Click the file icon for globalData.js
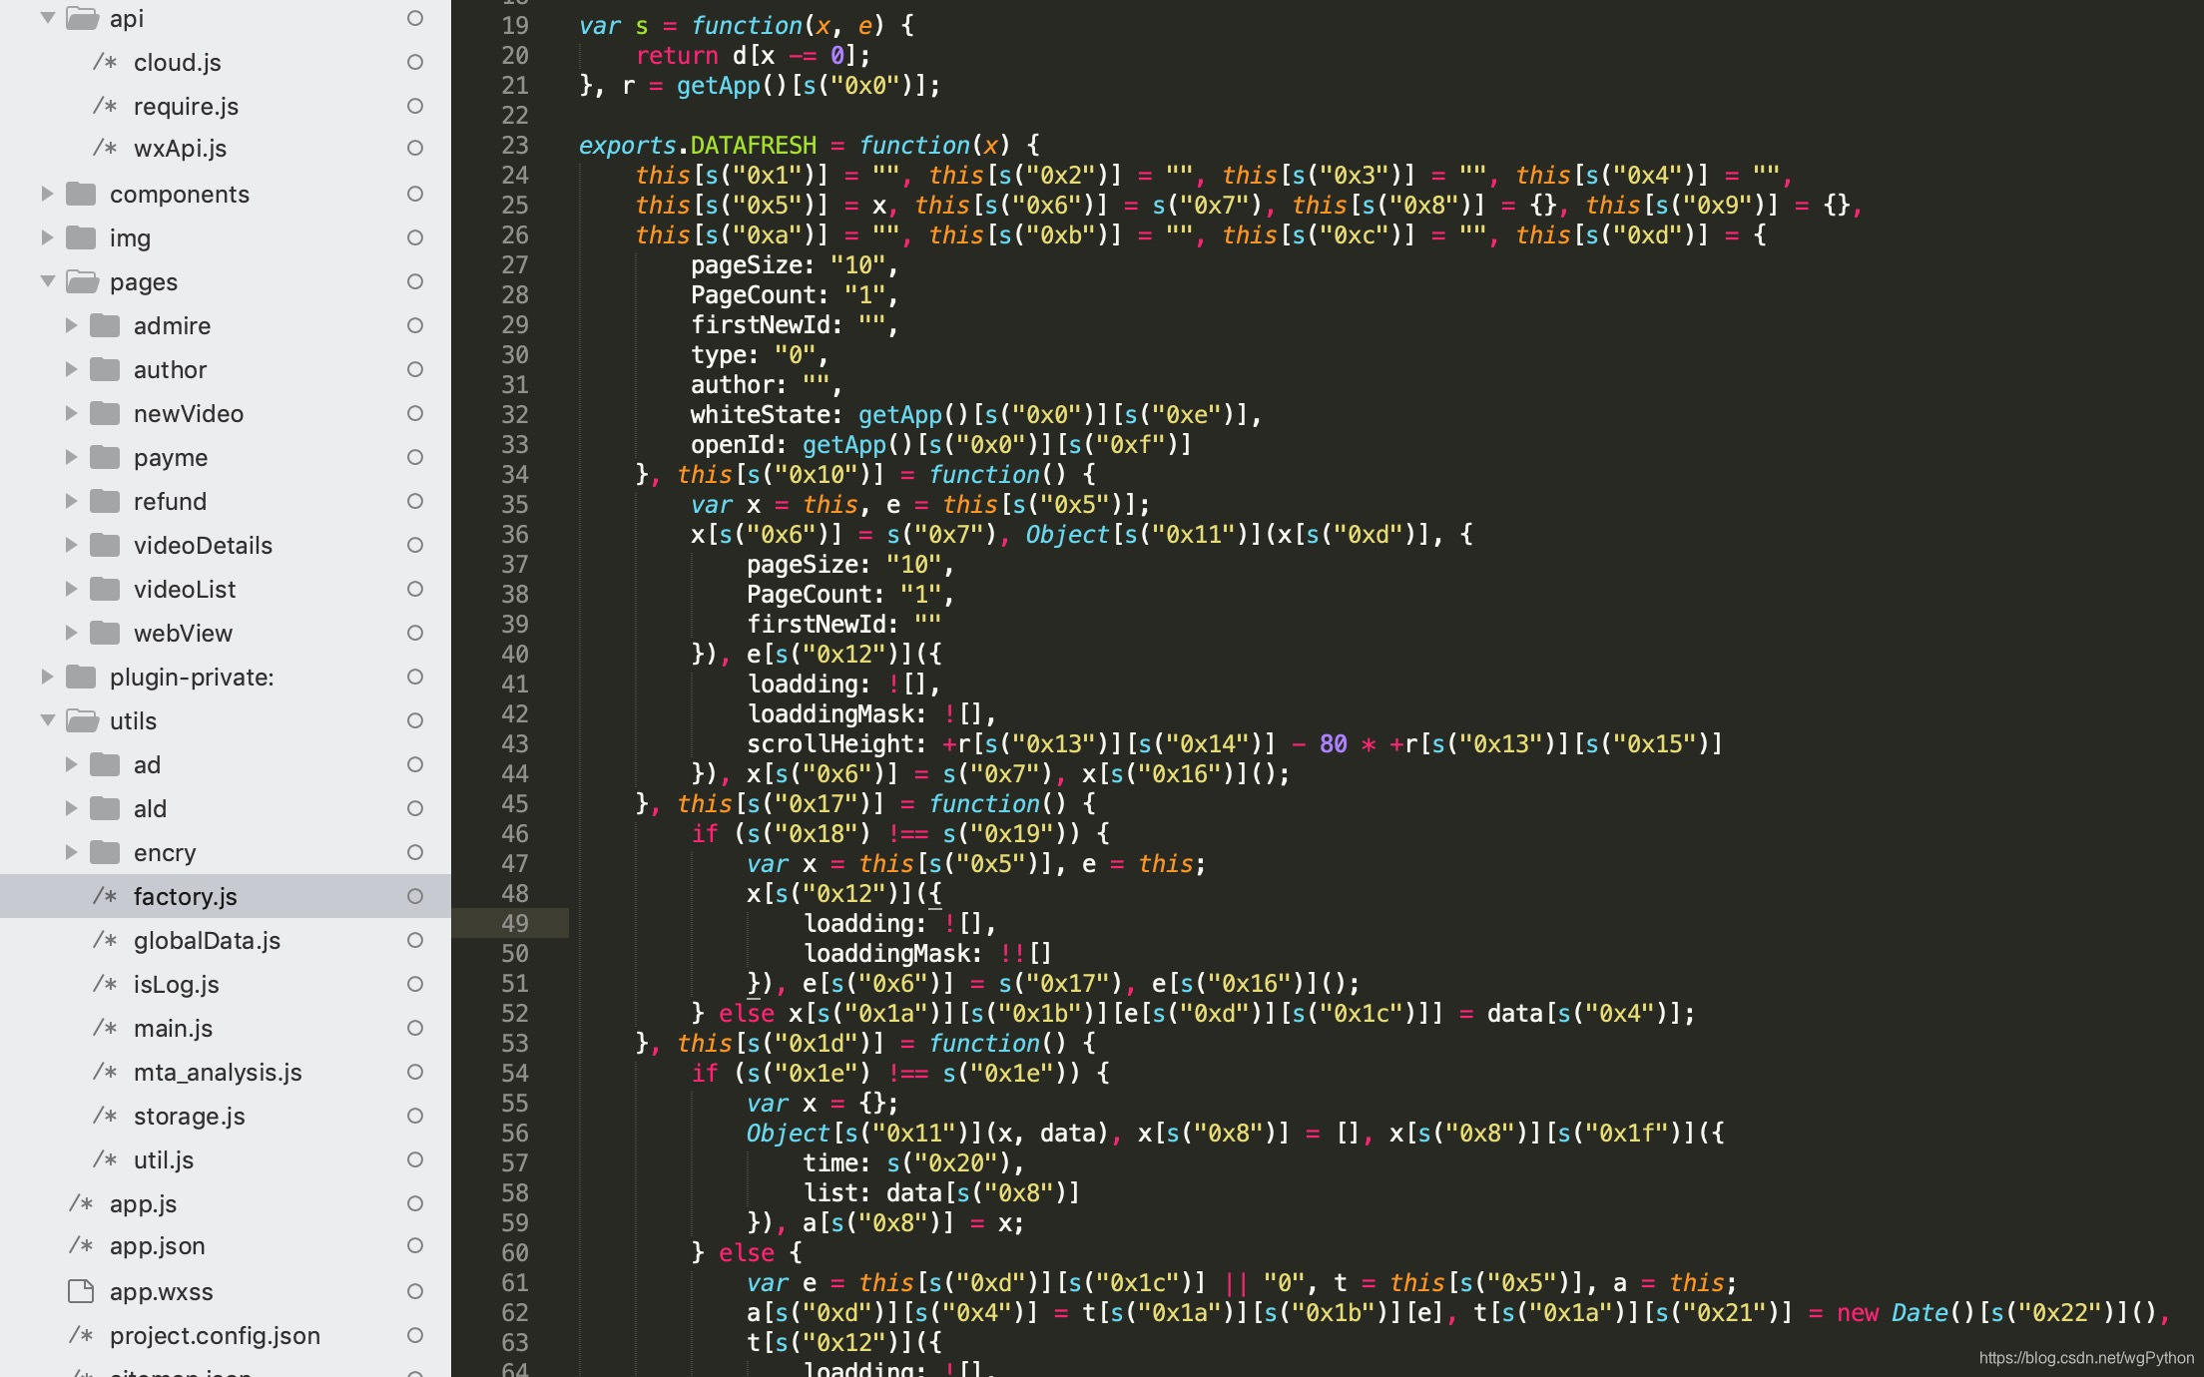2204x1377 pixels. (x=105, y=940)
